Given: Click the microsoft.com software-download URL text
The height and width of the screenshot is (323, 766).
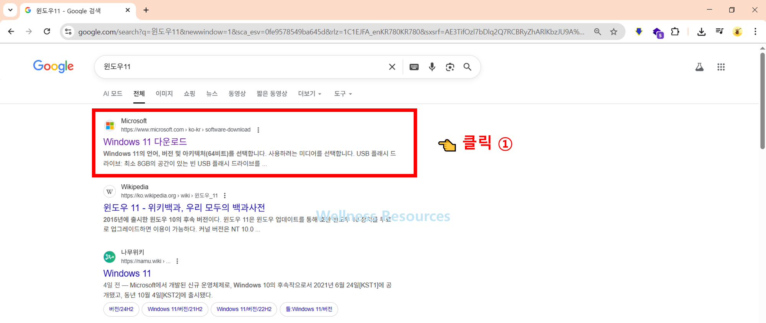Looking at the screenshot, I should [186, 130].
